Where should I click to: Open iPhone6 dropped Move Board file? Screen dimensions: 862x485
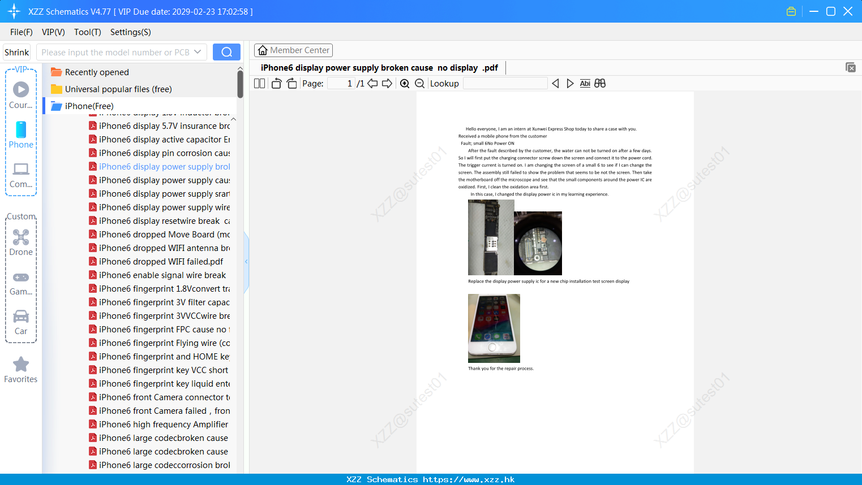pos(160,235)
